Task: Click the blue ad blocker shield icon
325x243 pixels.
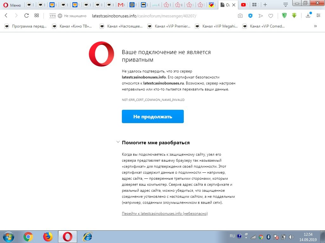Action: pos(250,16)
